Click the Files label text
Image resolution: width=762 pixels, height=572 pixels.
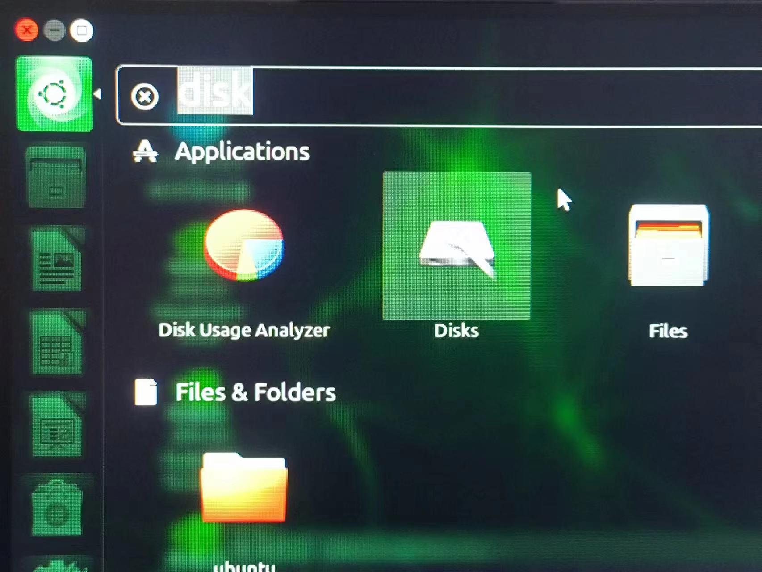pyautogui.click(x=668, y=331)
